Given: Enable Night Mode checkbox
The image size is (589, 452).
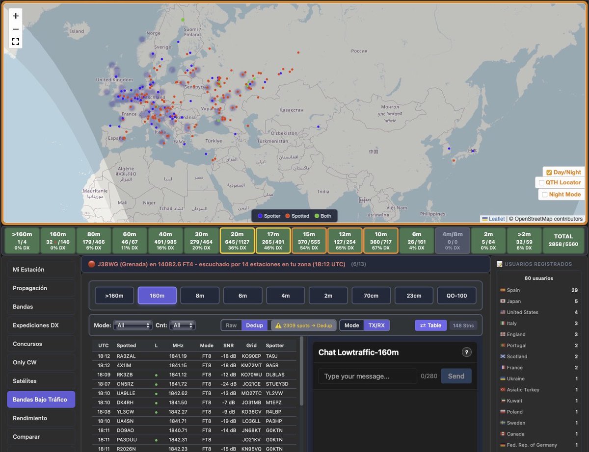Looking at the screenshot, I should [x=544, y=195].
